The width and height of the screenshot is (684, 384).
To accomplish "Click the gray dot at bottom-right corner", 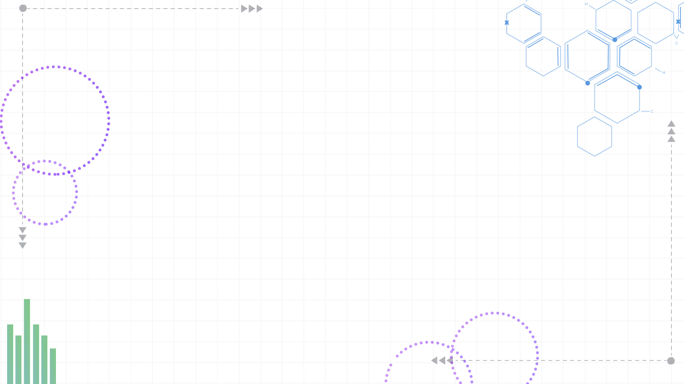I will [671, 361].
